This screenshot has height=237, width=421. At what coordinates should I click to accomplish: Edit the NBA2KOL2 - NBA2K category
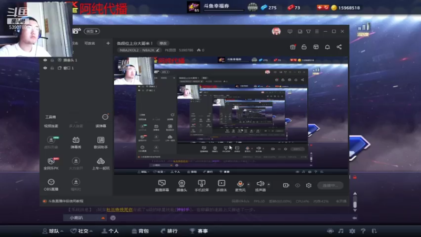pyautogui.click(x=139, y=50)
